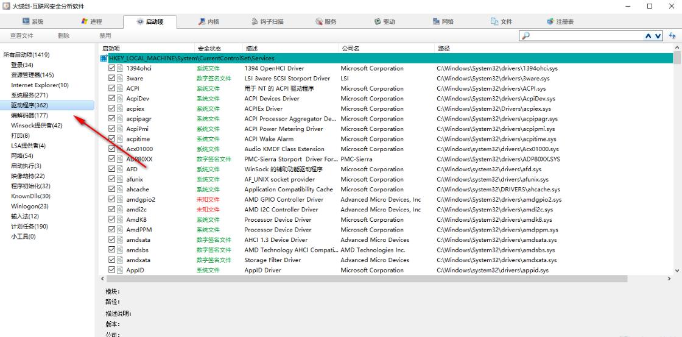Toggle the AppID checkbox
Image resolution: width=682 pixels, height=337 pixels.
112,269
